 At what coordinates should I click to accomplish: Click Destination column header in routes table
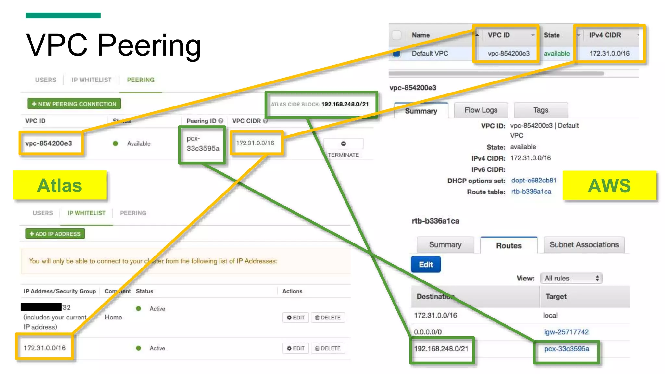click(435, 296)
